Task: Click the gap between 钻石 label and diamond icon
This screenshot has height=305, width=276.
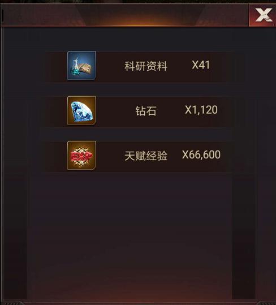Action: pos(115,111)
